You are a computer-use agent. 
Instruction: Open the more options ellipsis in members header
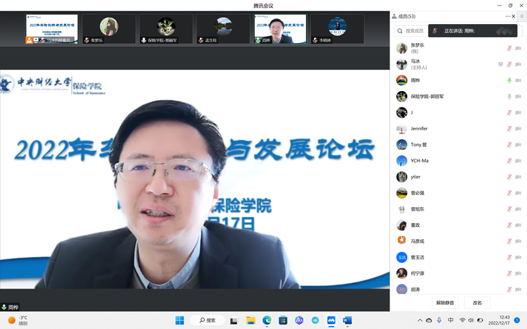click(507, 16)
